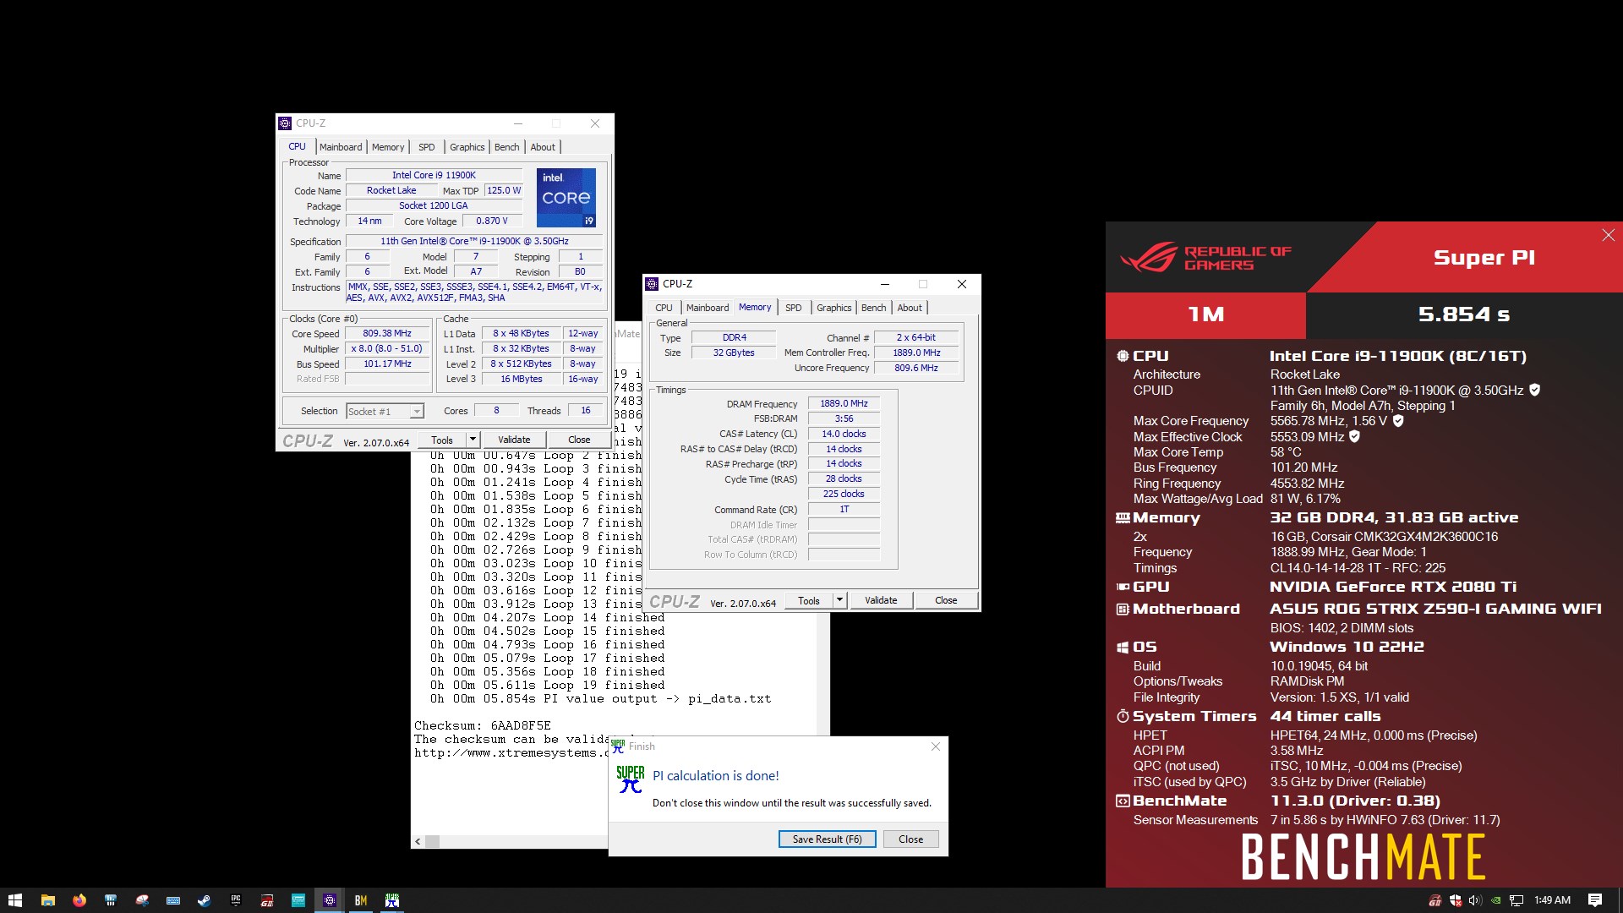This screenshot has height=913, width=1623.
Task: Open the Windows Start menu
Action: coord(14,900)
